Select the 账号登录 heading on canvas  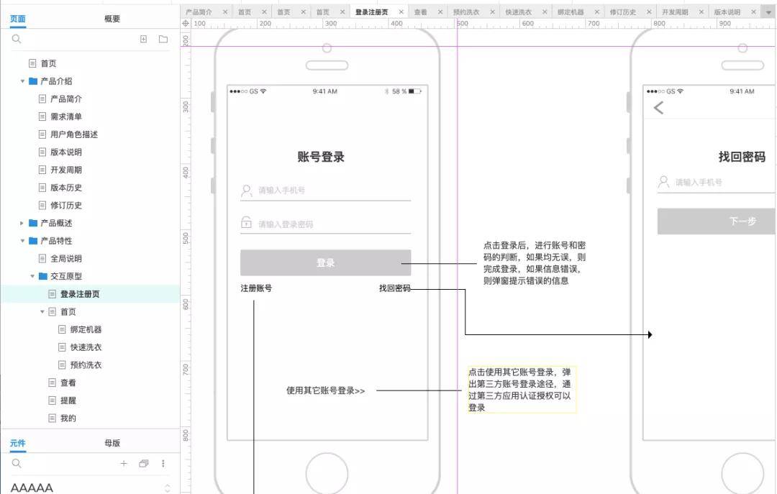321,157
